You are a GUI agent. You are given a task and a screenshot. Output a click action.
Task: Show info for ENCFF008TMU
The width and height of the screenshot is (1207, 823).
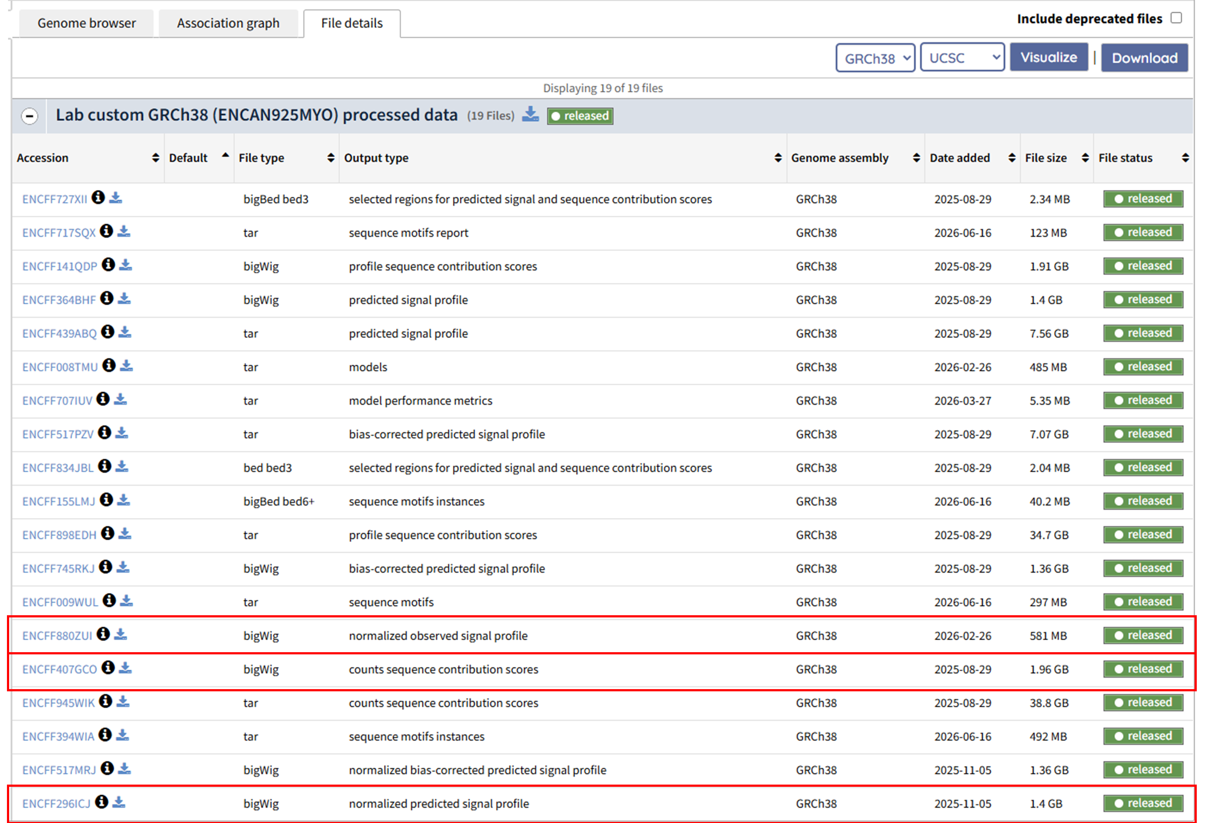(x=109, y=365)
